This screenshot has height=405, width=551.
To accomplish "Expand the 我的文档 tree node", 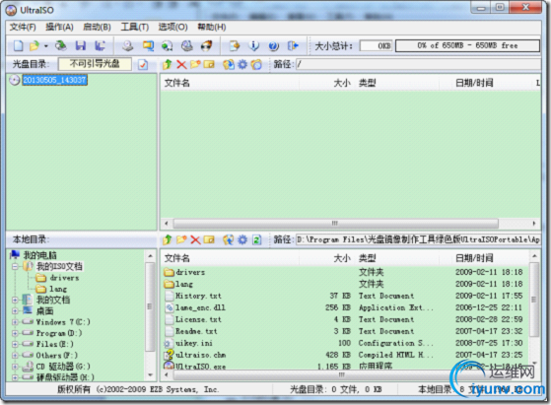I will point(15,300).
